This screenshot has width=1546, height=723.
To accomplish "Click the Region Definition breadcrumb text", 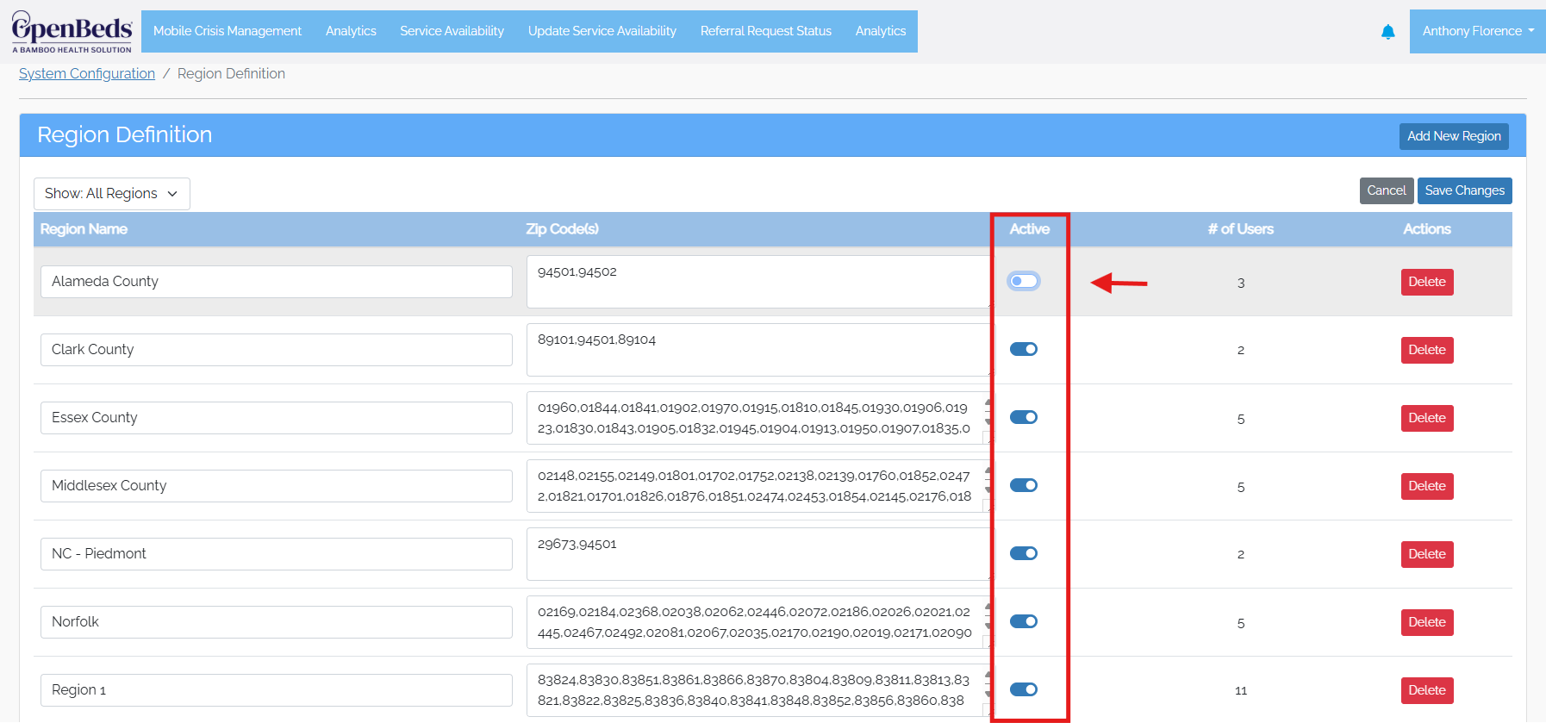I will [x=231, y=74].
